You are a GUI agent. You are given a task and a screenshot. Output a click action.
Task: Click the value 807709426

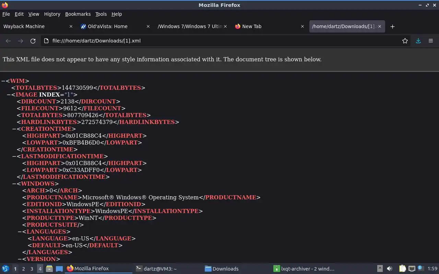tap(83, 115)
